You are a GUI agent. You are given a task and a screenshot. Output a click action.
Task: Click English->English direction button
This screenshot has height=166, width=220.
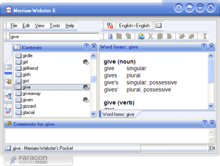[134, 26]
